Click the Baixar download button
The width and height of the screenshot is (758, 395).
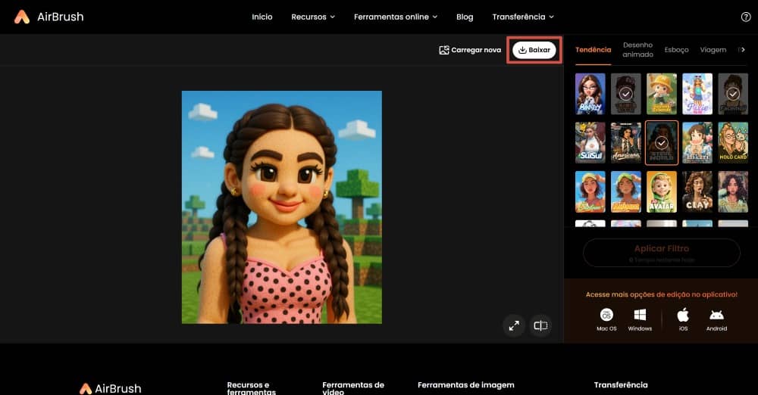[534, 50]
